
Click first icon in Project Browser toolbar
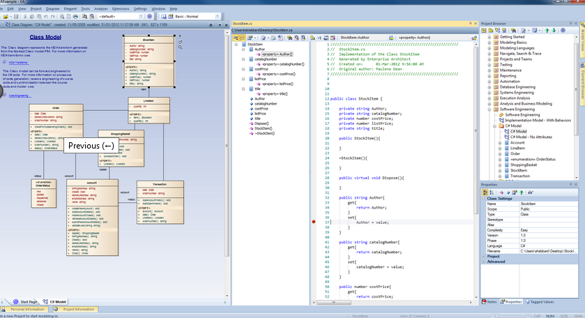[x=484, y=30]
